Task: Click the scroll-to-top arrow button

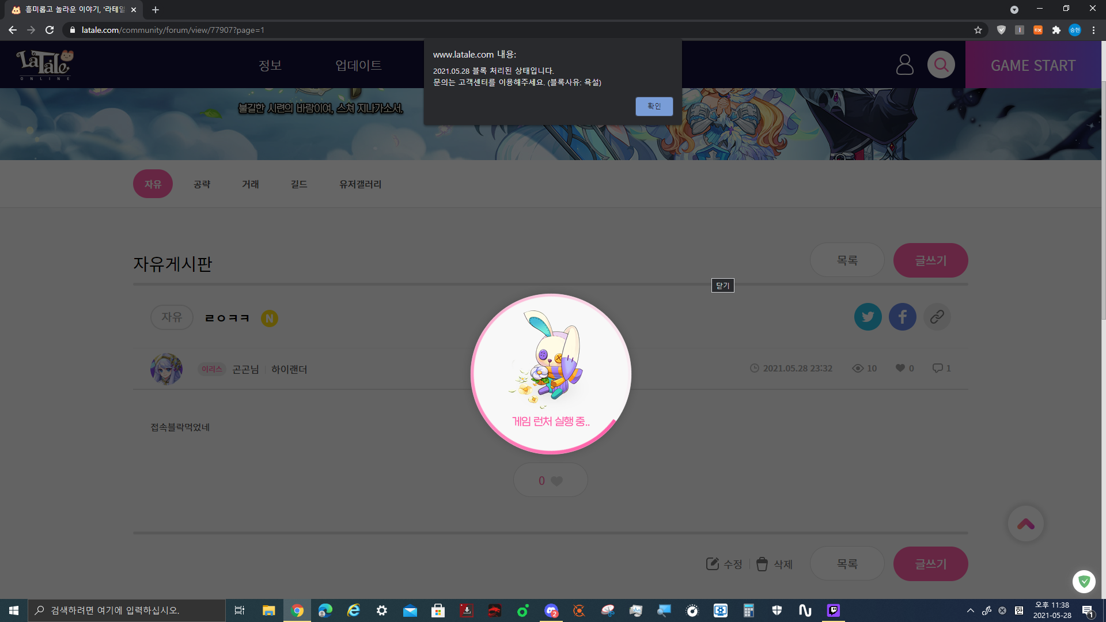Action: click(1025, 524)
